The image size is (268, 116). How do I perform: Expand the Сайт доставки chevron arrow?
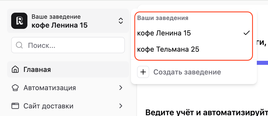[x=121, y=106]
